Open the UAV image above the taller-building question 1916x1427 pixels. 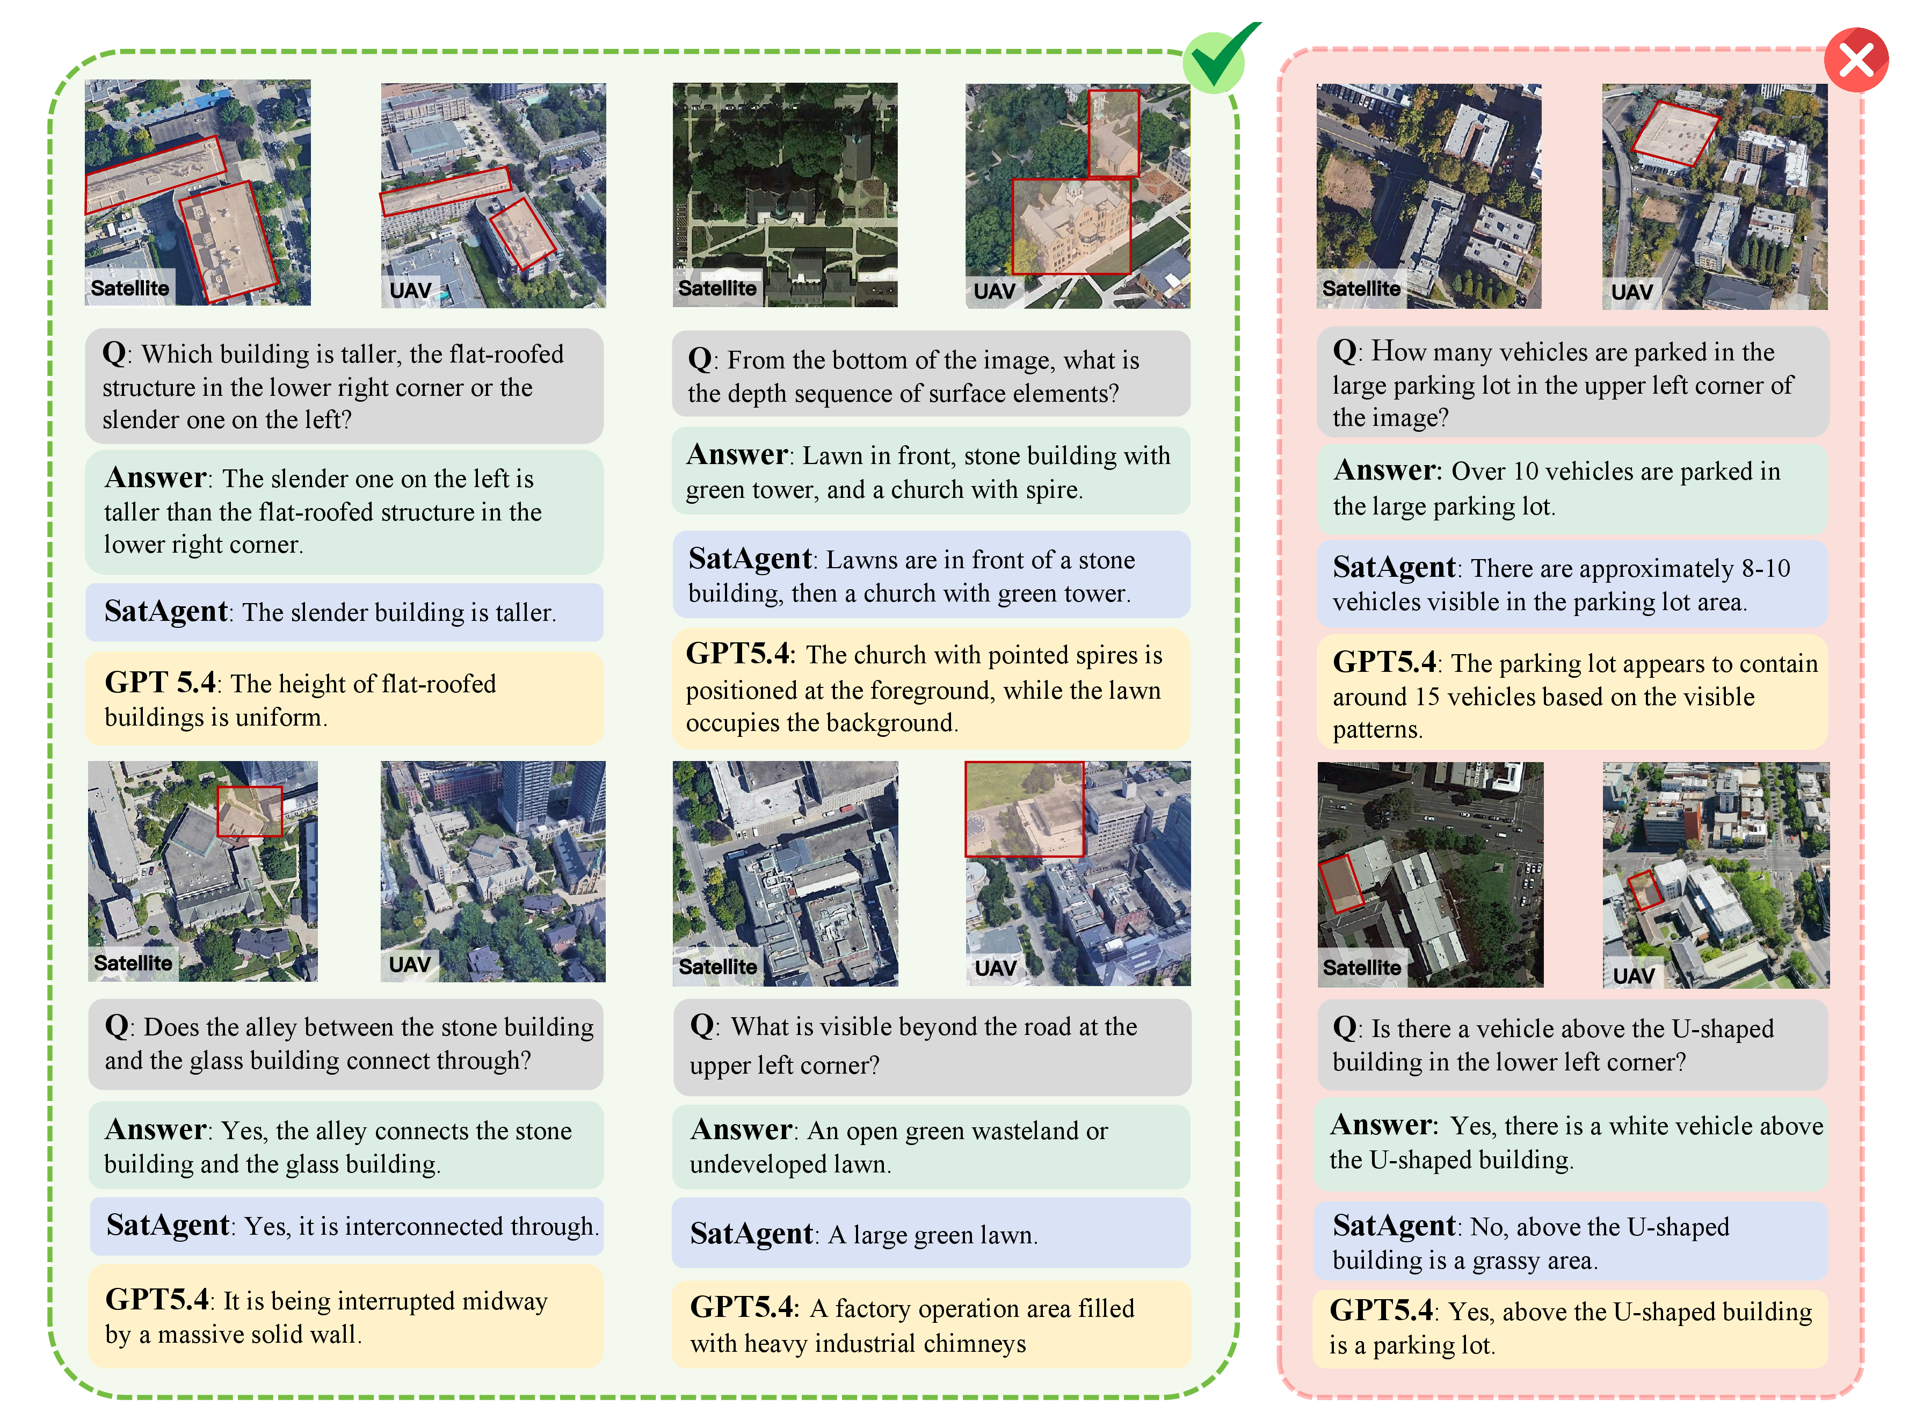[x=493, y=195]
